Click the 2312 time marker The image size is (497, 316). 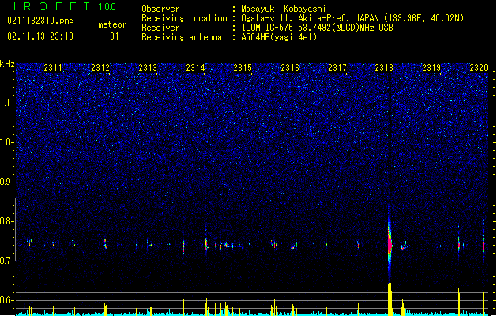100,67
